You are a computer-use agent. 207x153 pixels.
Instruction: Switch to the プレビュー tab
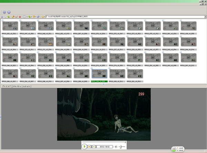(7, 86)
